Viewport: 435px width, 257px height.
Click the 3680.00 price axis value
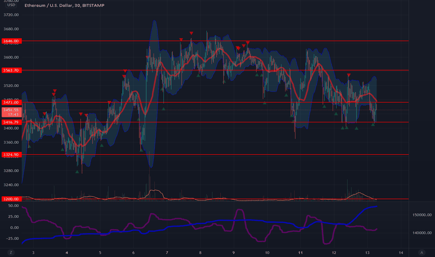coord(11,29)
